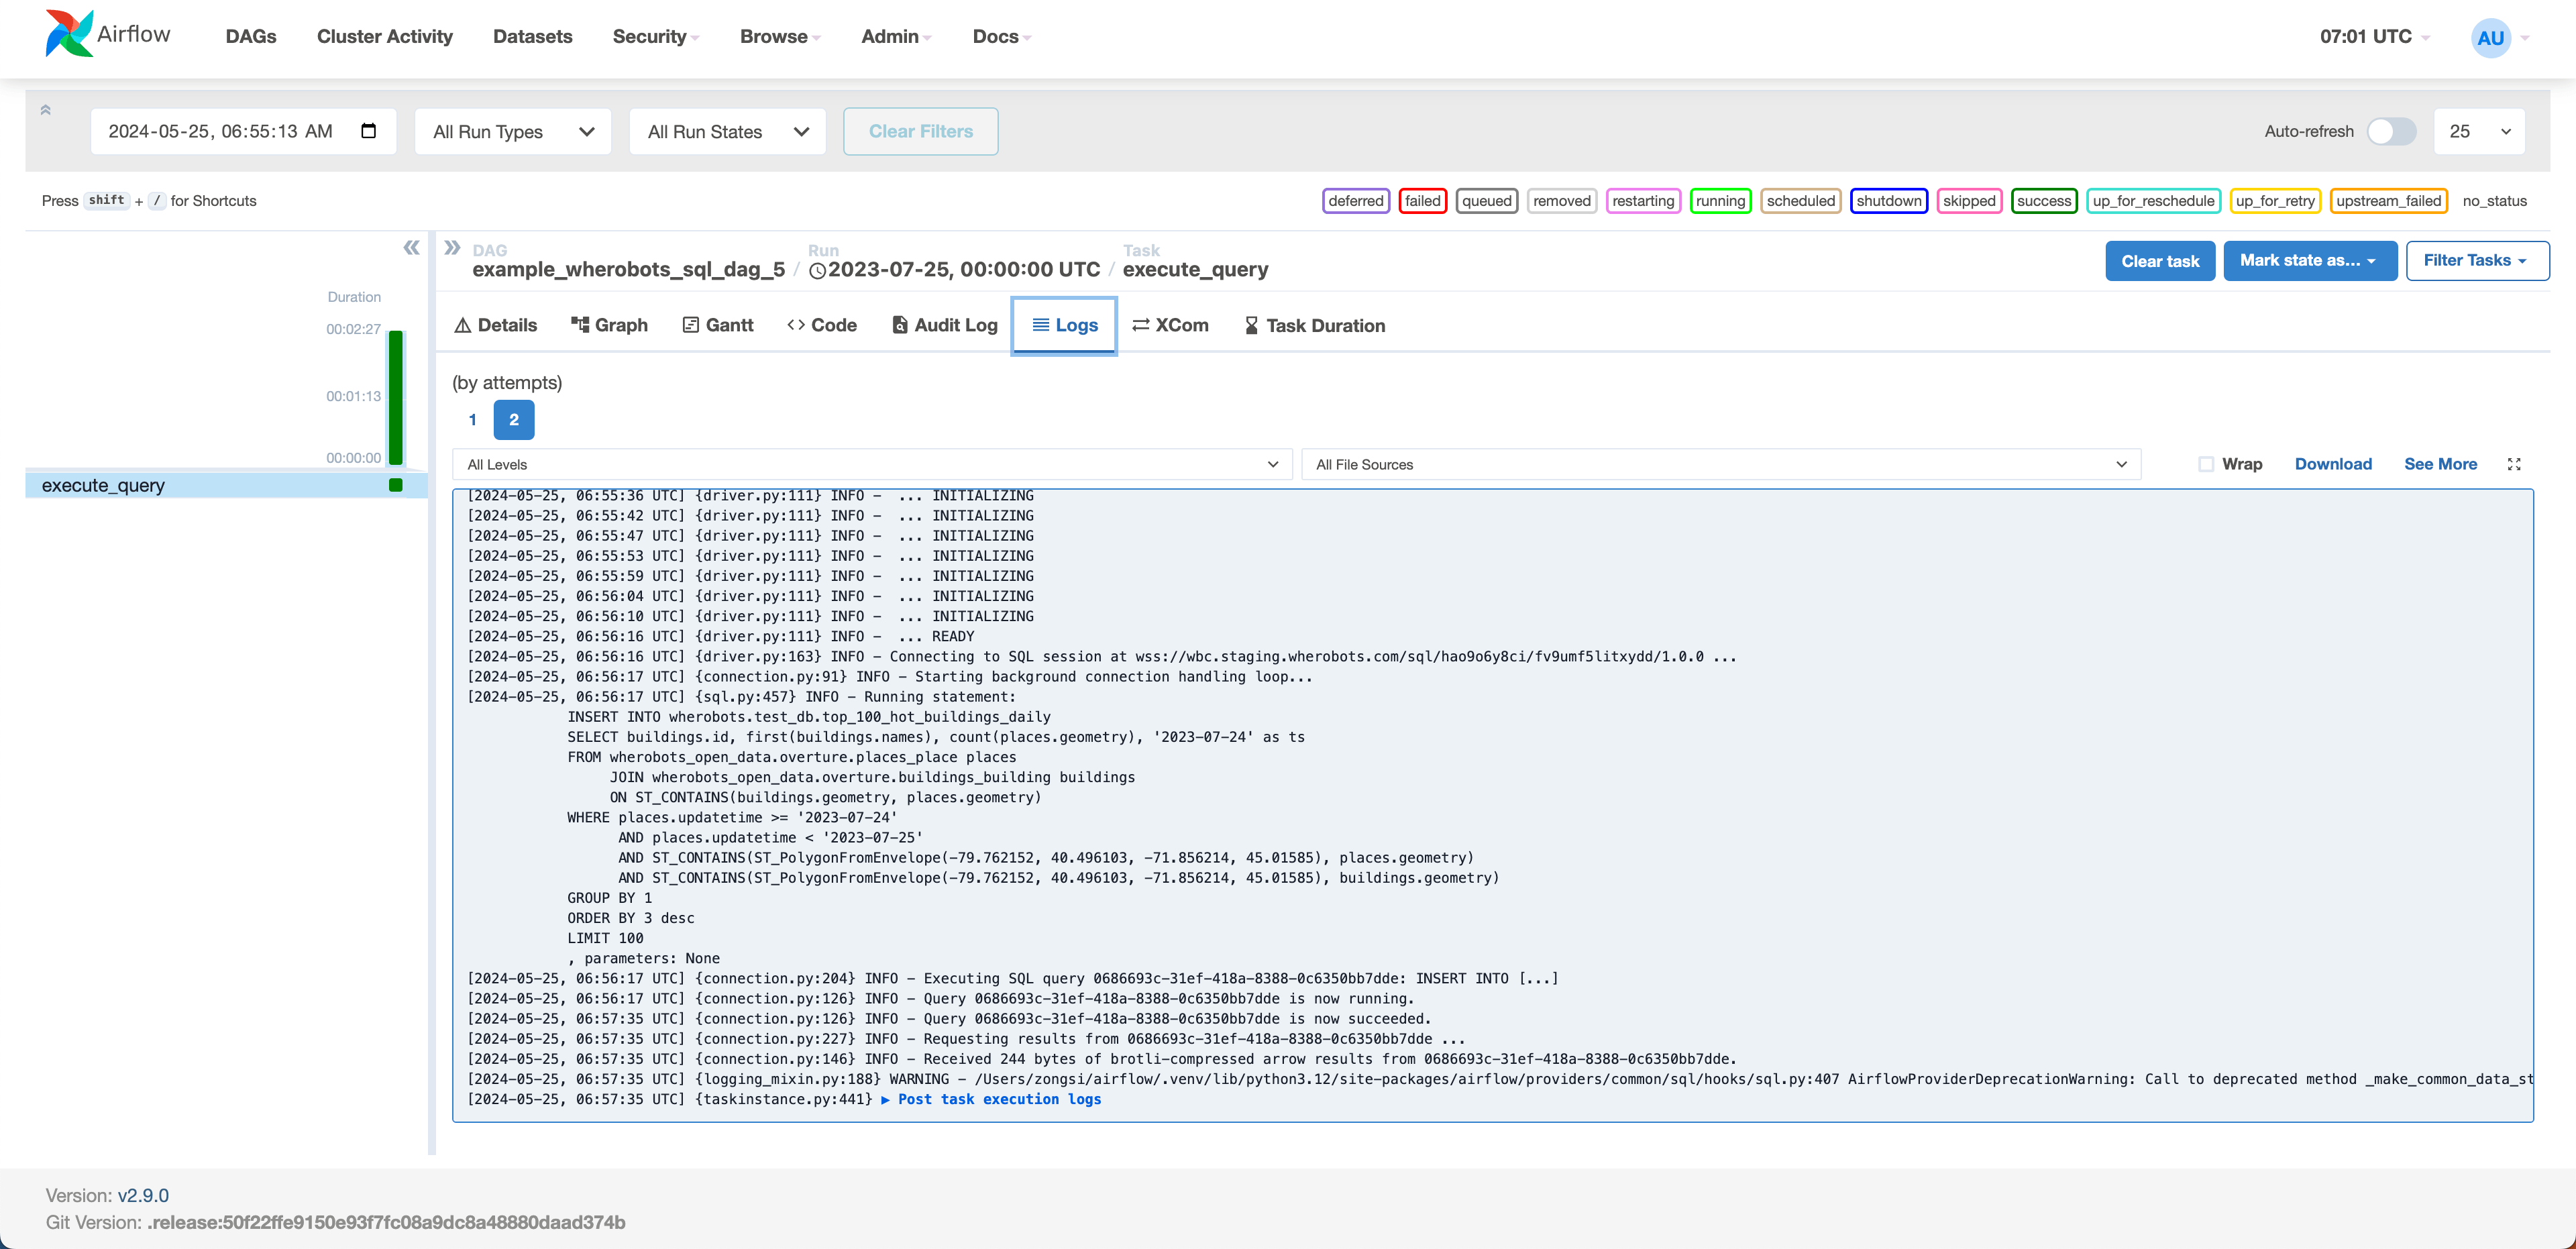The height and width of the screenshot is (1249, 2576).
Task: Click the no_status legend label
Action: [2494, 201]
